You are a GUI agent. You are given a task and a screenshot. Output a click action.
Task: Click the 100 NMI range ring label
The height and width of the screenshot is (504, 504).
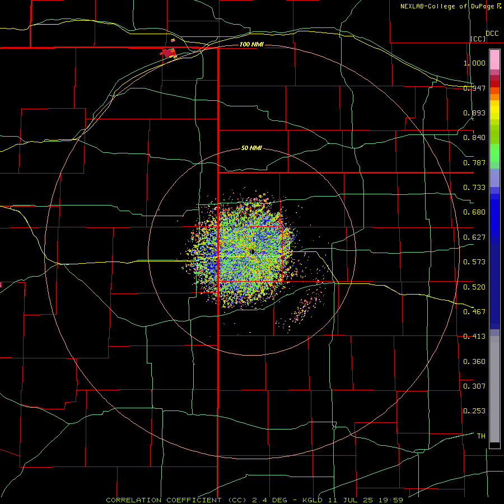(251, 44)
